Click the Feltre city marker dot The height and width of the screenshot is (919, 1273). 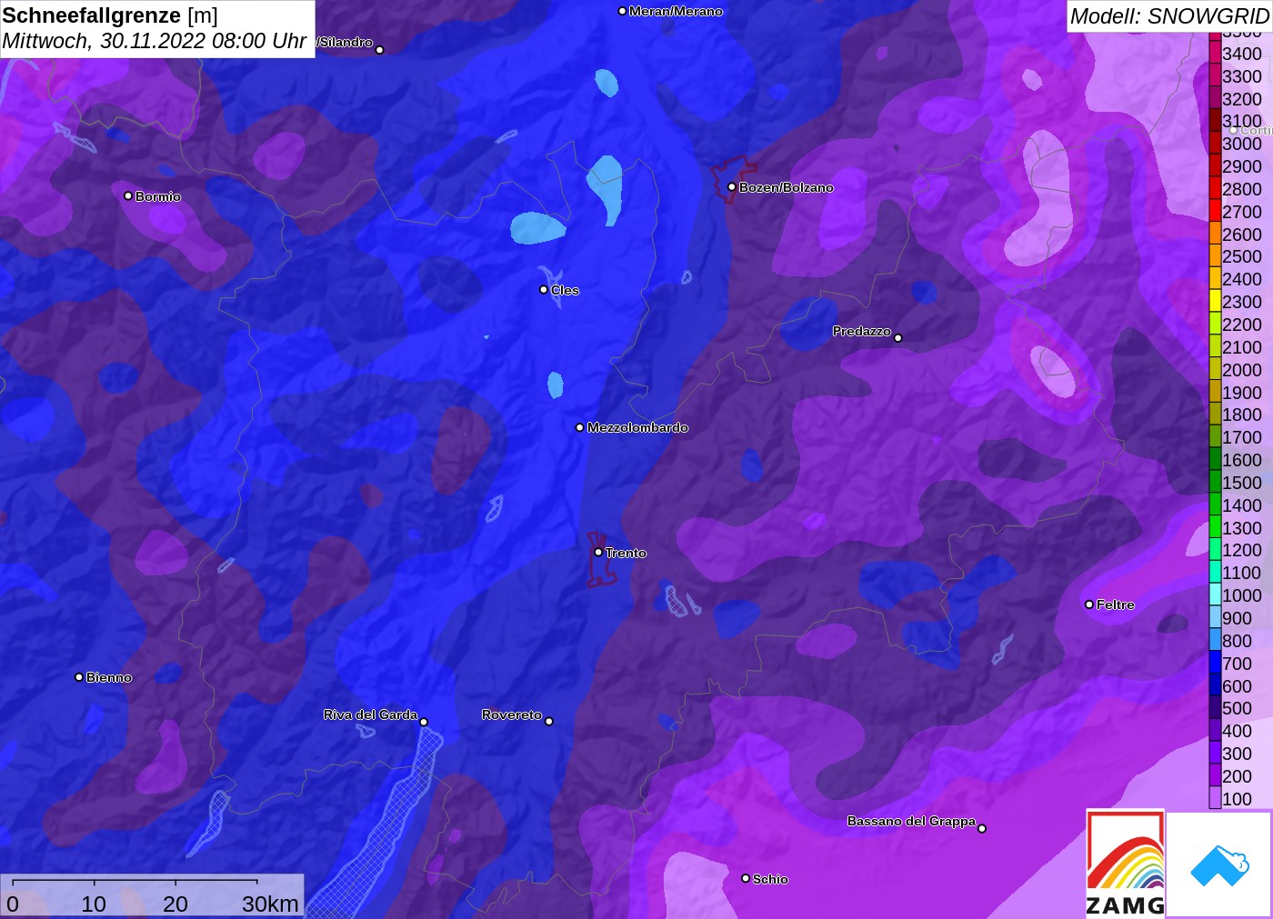tap(1089, 604)
